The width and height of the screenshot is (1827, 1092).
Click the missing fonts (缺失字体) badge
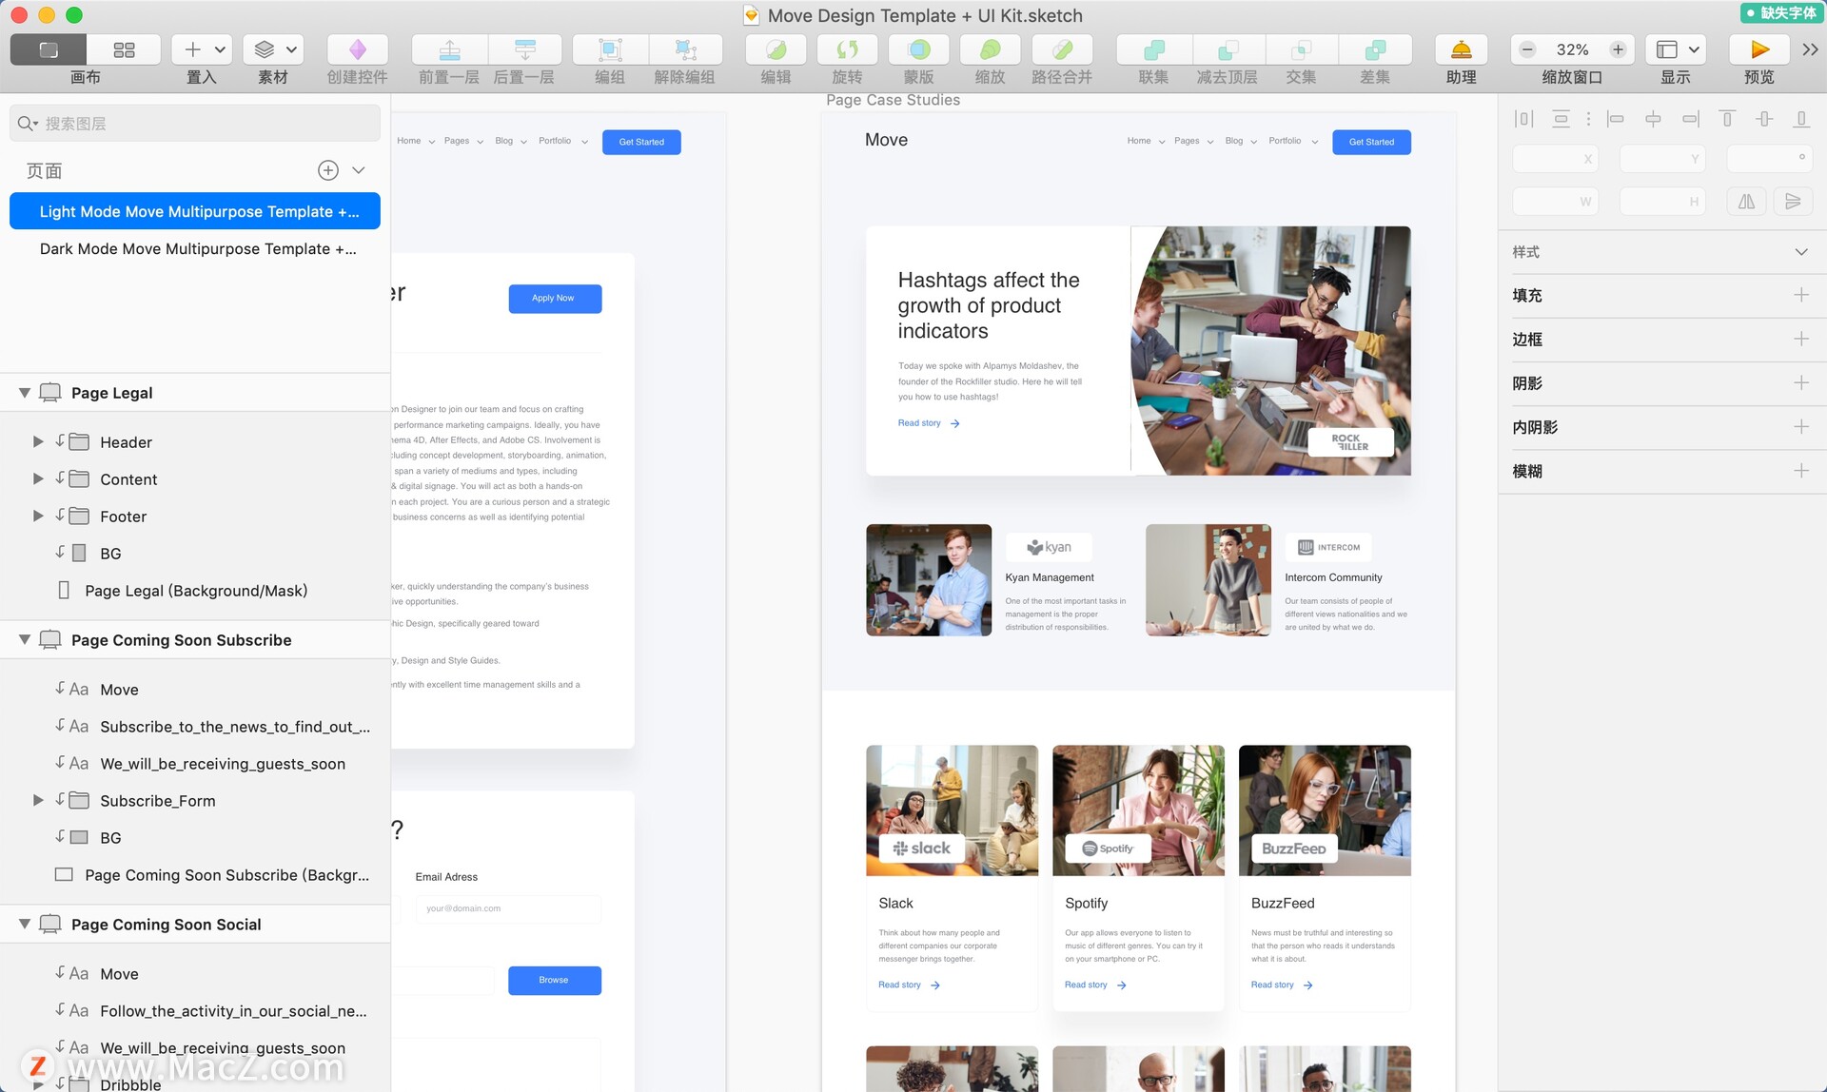pos(1780,12)
